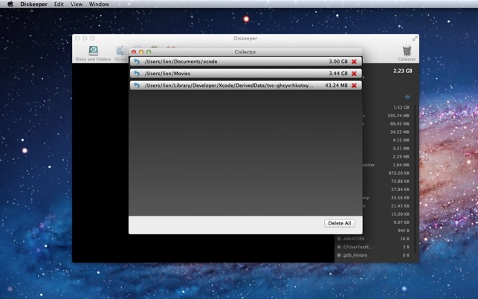This screenshot has width=478, height=299.
Task: Click the Delete All button
Action: click(x=339, y=223)
